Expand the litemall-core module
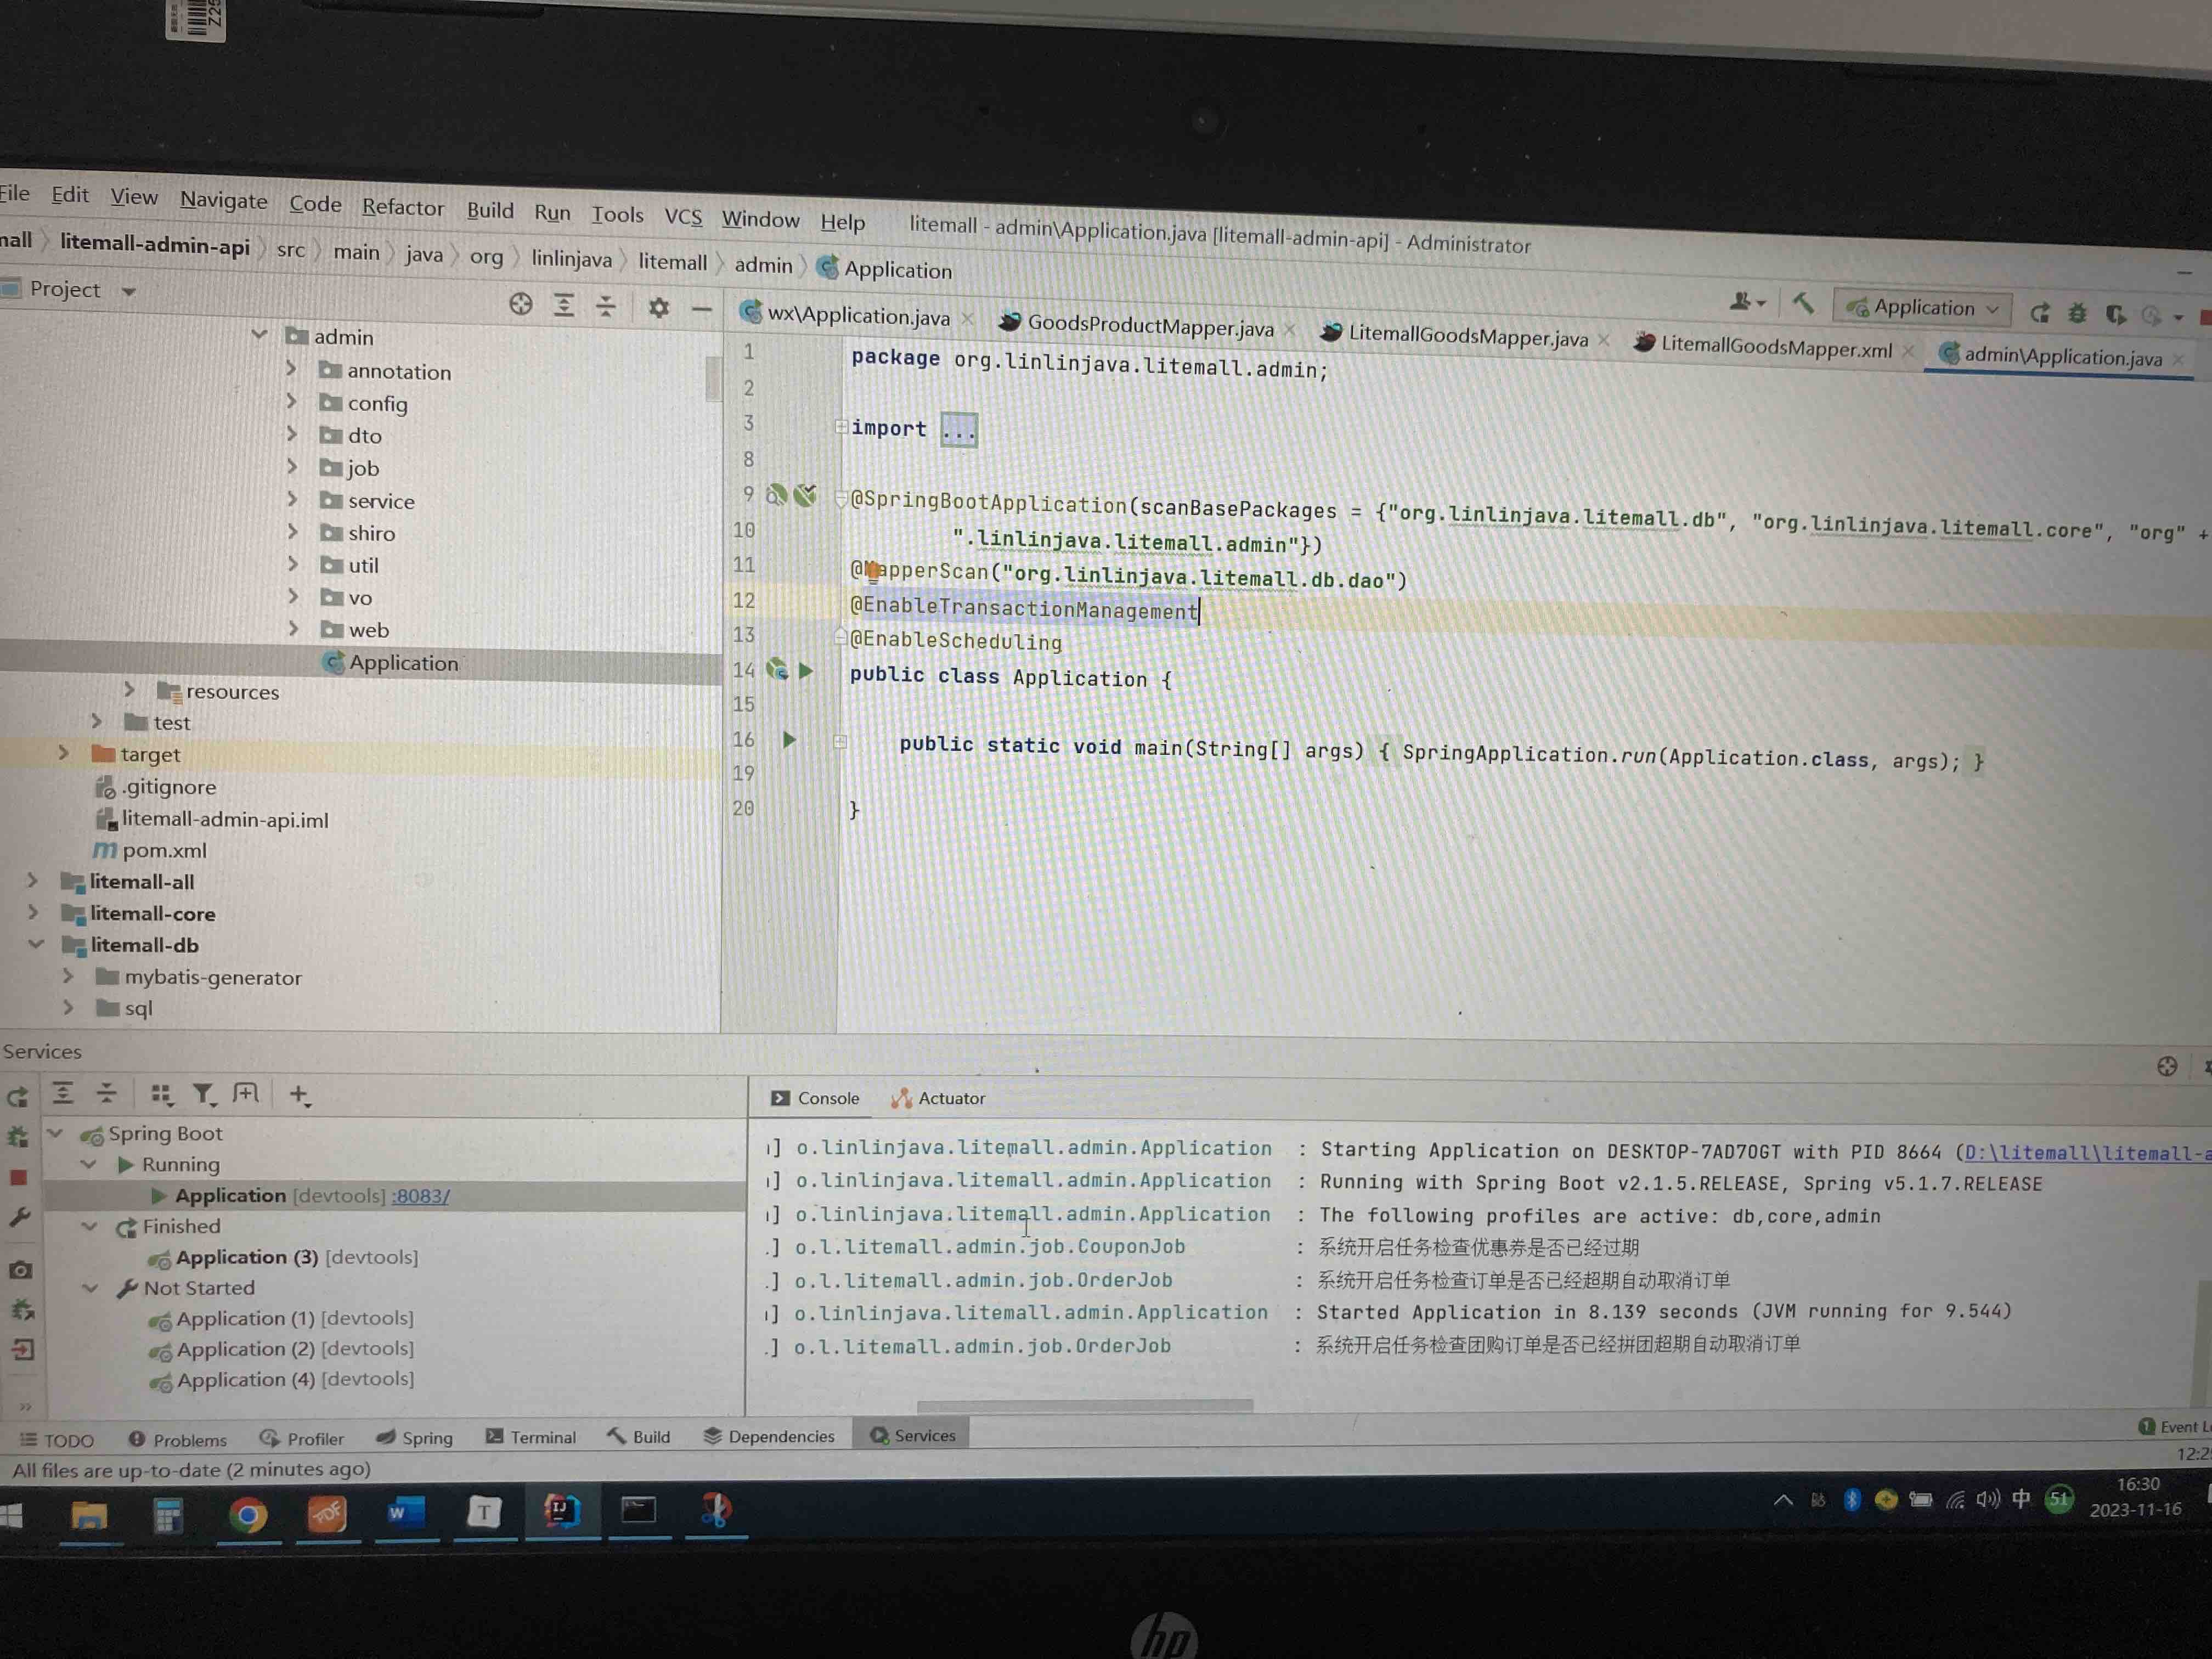 coord(33,912)
